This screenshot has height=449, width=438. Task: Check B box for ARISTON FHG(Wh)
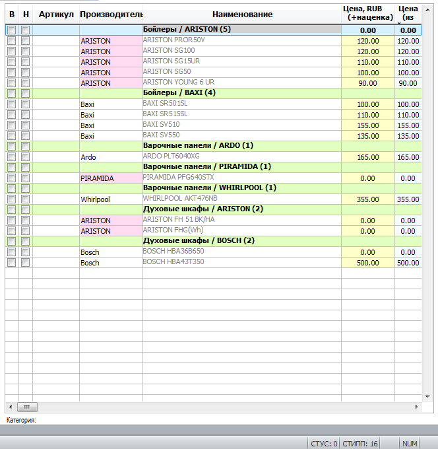[x=12, y=231]
